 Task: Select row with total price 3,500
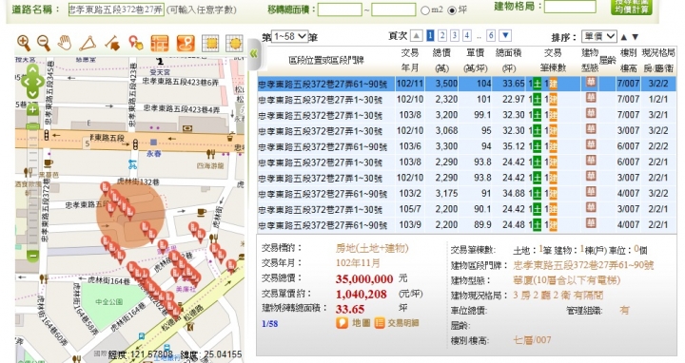pos(466,84)
